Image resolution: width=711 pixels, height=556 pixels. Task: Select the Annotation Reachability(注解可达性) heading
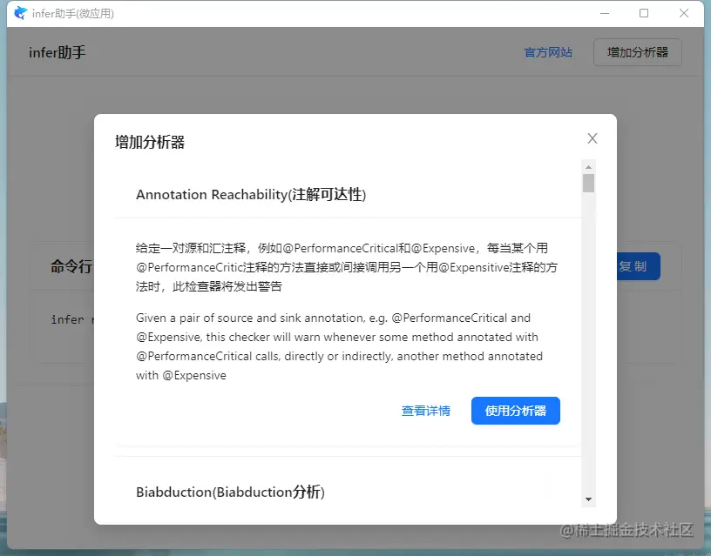point(251,195)
